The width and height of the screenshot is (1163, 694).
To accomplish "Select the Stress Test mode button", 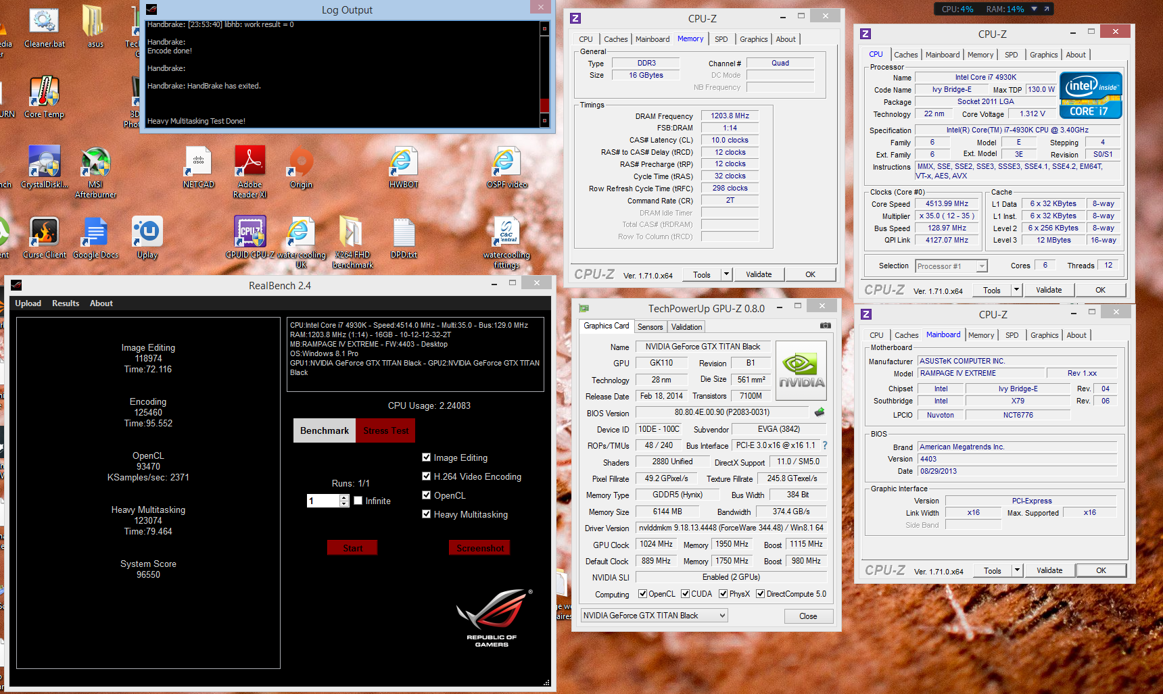I will pyautogui.click(x=385, y=430).
